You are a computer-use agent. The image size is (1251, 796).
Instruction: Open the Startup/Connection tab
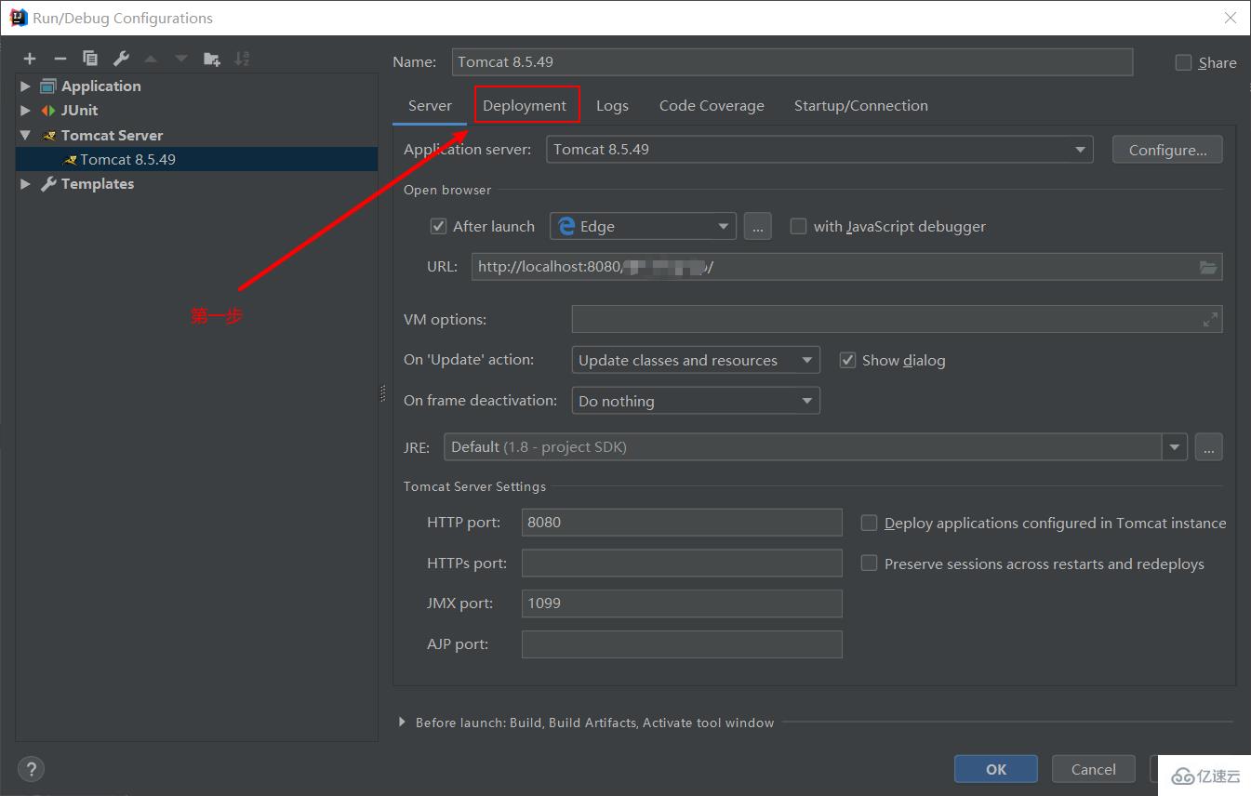click(x=860, y=105)
